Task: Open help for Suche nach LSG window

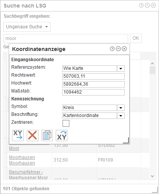Action: click(141, 5)
